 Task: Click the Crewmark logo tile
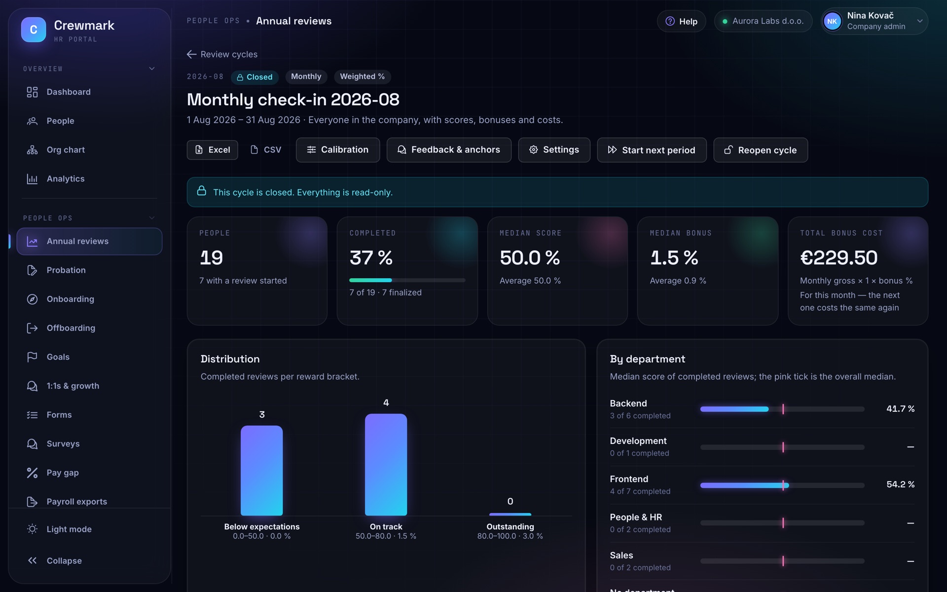pyautogui.click(x=34, y=30)
